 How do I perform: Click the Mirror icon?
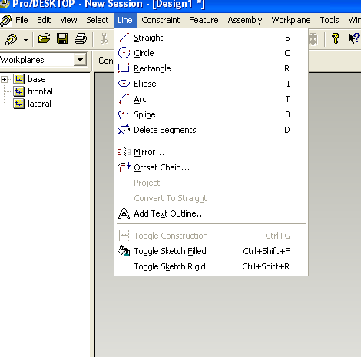(x=124, y=152)
